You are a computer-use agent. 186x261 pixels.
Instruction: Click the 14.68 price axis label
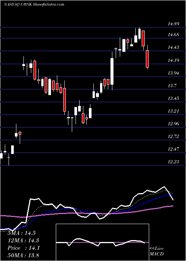point(173,35)
